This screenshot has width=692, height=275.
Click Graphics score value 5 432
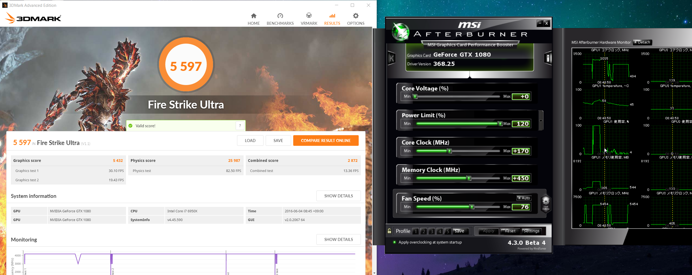pyautogui.click(x=118, y=161)
